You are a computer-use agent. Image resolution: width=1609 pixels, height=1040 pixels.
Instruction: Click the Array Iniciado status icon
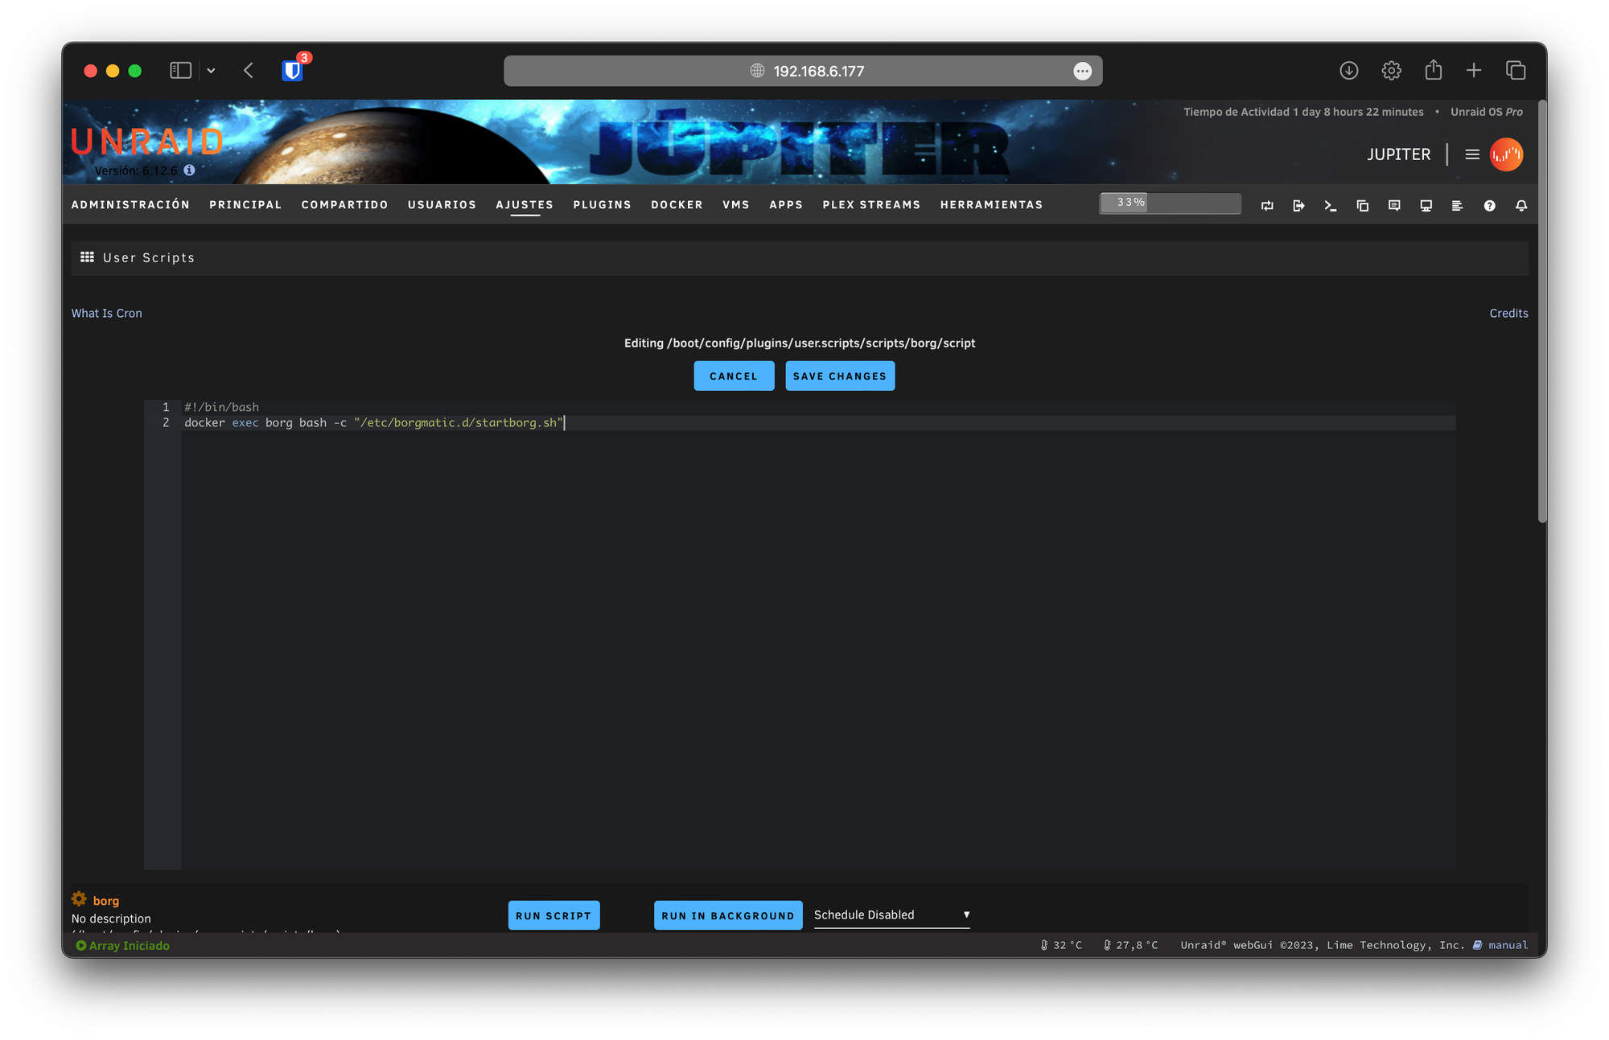(x=80, y=945)
